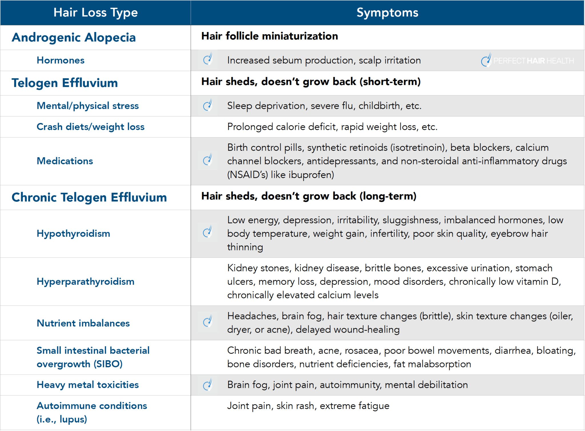Screen dimensions: 585x431
Task: Click the hair icon in the Medications row
Action: 208,160
